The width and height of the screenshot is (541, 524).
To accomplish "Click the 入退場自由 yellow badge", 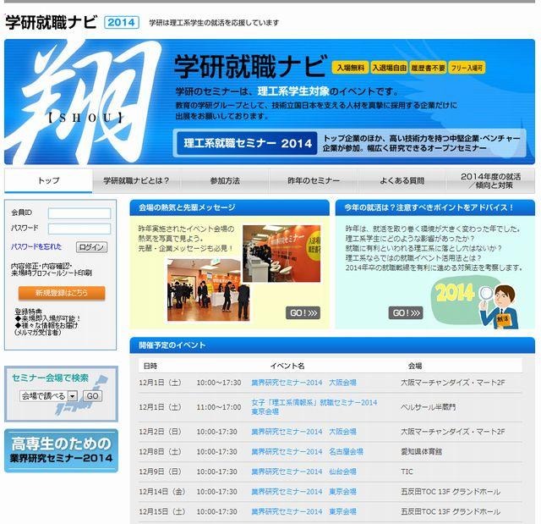I will 389,68.
